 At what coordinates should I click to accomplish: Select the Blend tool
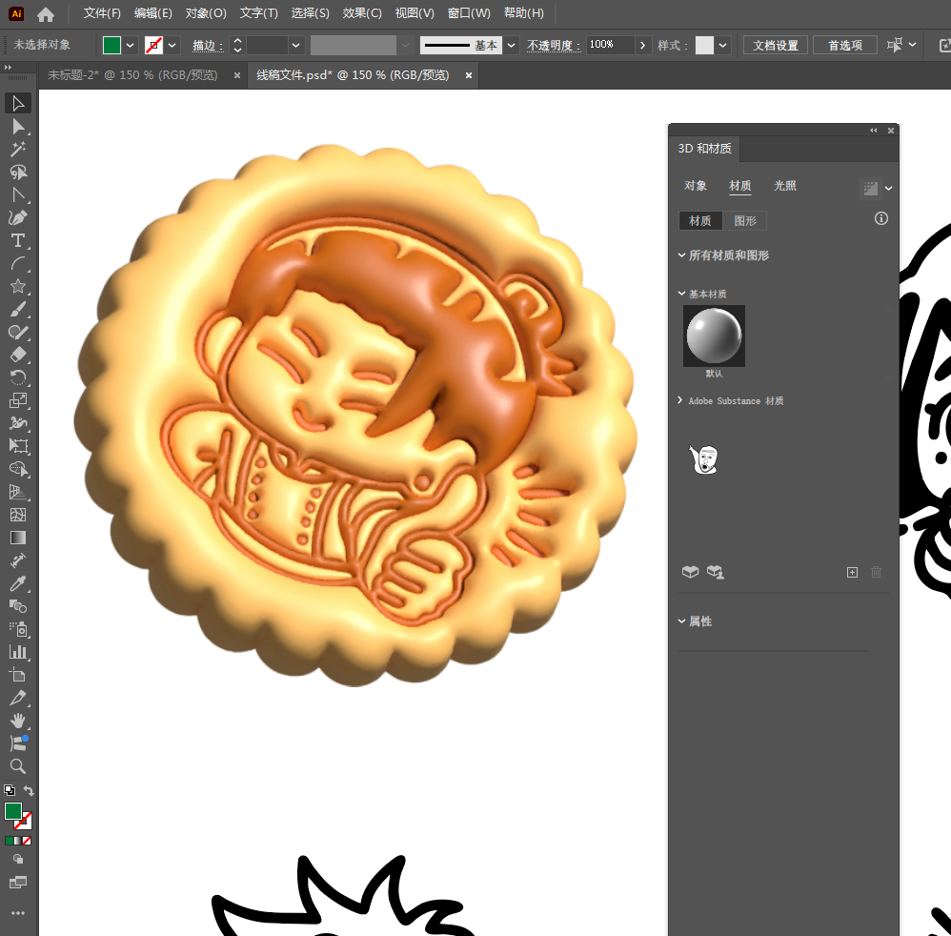point(18,606)
